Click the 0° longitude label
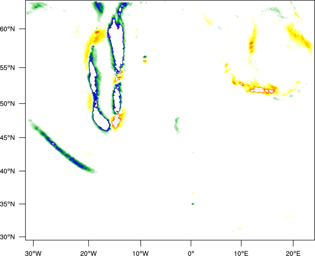This screenshot has height=256, width=315. (x=191, y=253)
